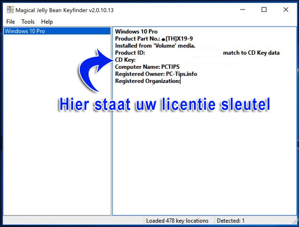Click the 'Product Part No.' line

[154, 39]
